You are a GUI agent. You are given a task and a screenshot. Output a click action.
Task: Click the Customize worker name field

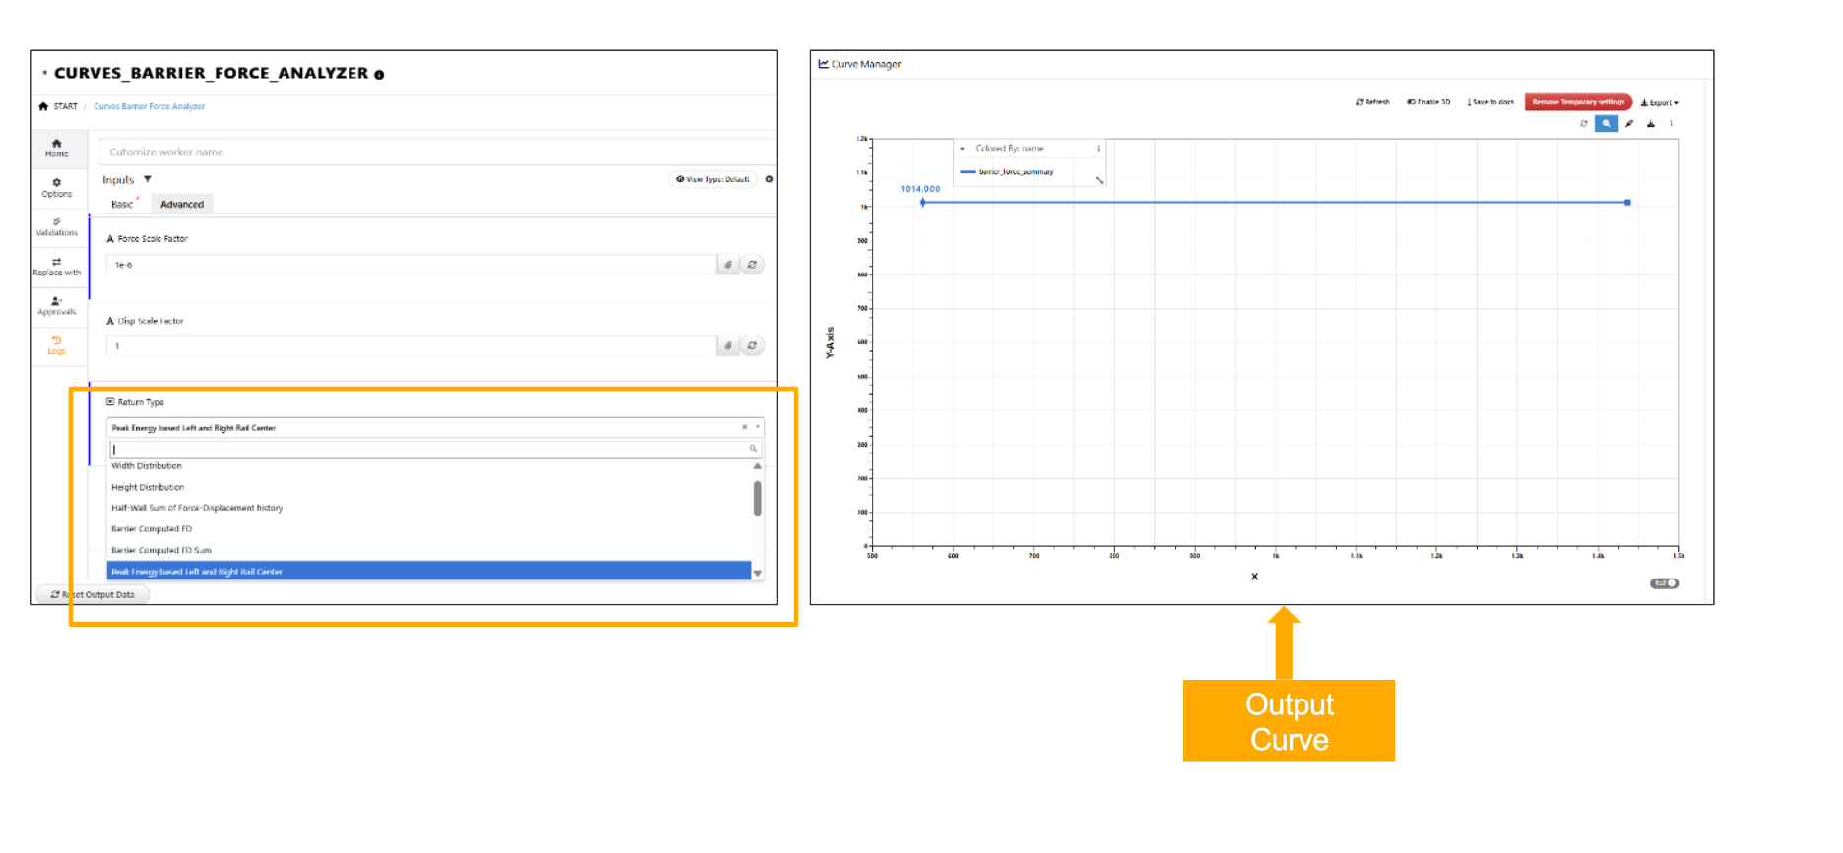point(433,152)
